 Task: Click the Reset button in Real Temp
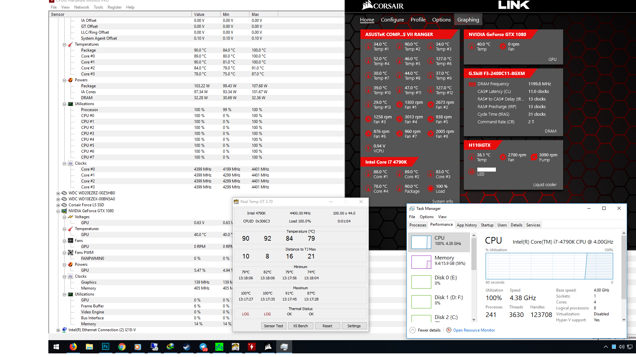327,326
